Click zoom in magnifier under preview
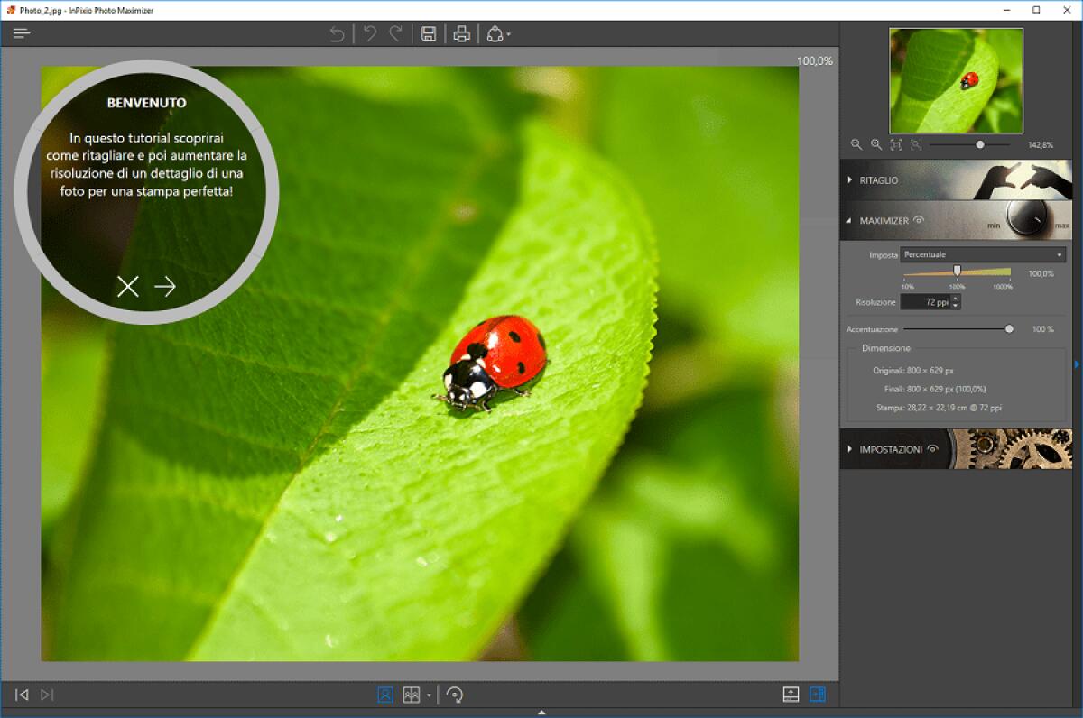 click(875, 144)
